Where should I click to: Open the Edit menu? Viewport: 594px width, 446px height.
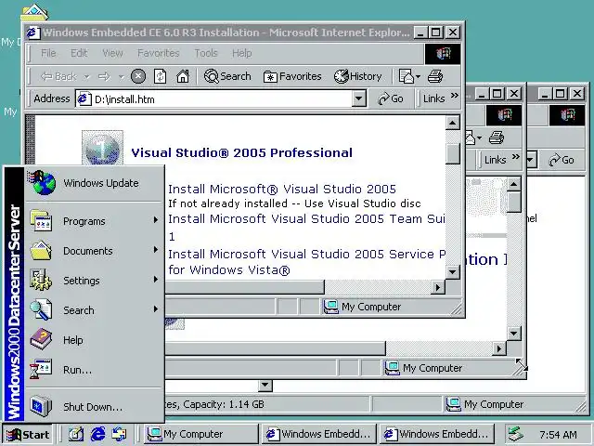pos(79,53)
